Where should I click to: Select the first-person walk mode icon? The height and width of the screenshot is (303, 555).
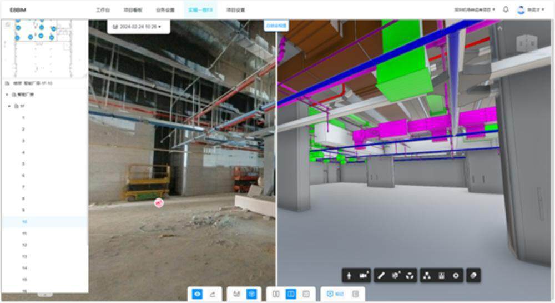[349, 275]
